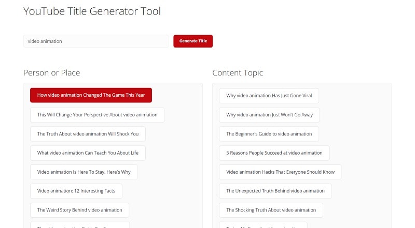Select 'How video animation Changed The Game This Year'

91,95
